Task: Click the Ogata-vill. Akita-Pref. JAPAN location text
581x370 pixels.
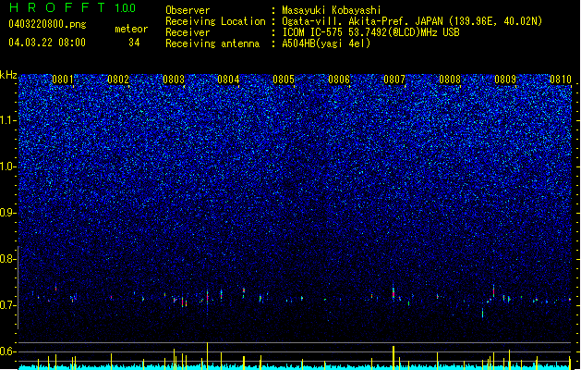Action: point(412,21)
